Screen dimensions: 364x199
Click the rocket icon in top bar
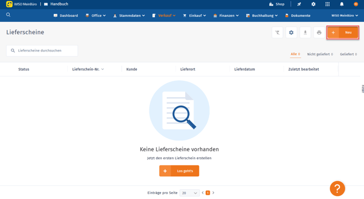(299, 4)
